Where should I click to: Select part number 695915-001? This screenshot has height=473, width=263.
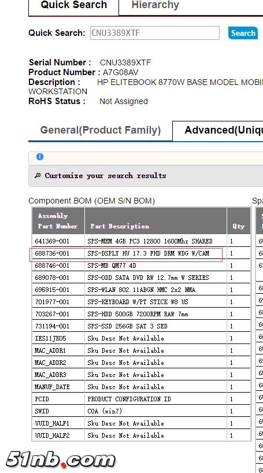coord(52,290)
